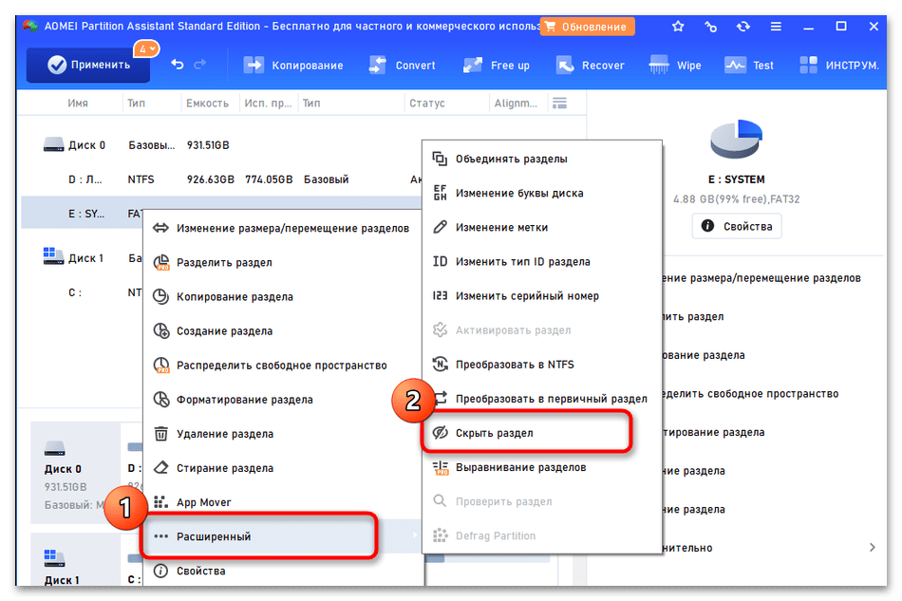Open the pending operations count dropdown

pos(146,48)
